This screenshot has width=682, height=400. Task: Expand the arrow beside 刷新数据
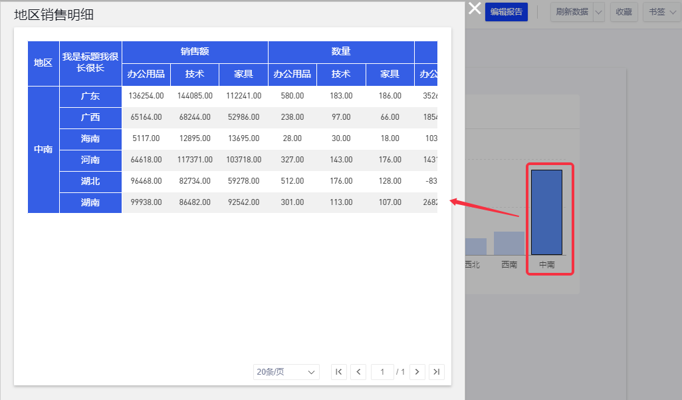[x=598, y=12]
